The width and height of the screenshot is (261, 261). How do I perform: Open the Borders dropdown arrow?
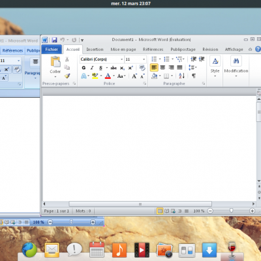[x=172, y=76]
